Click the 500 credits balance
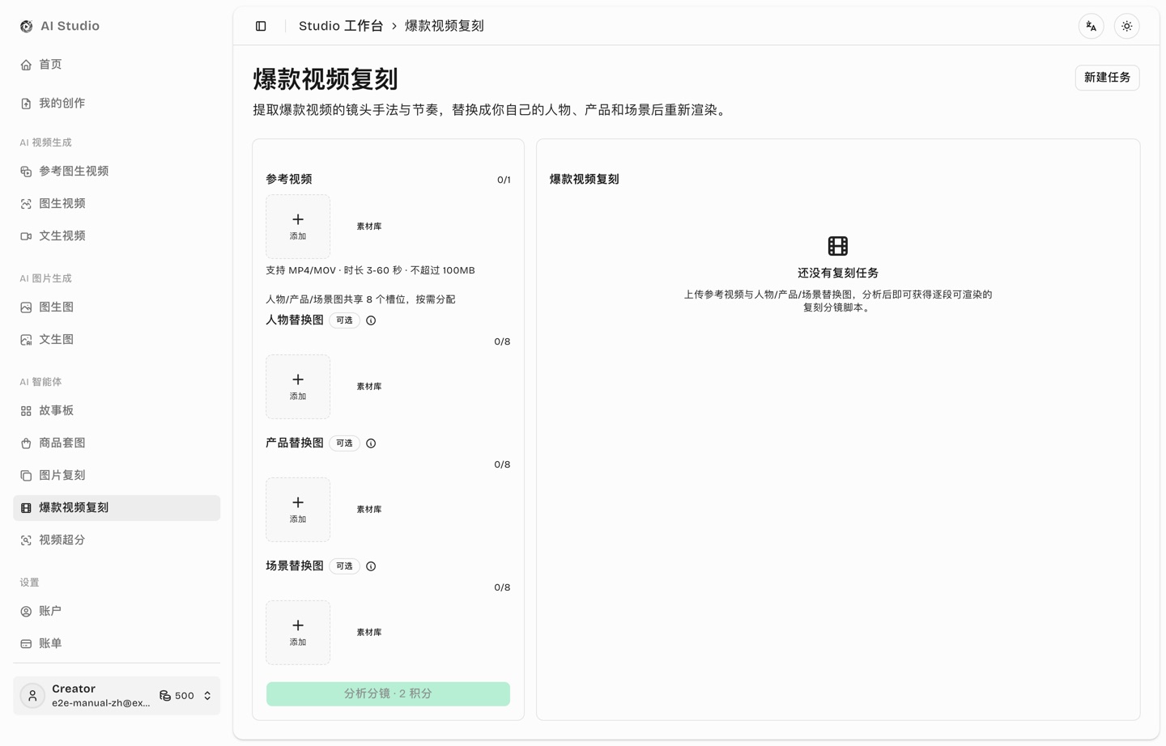Image resolution: width=1166 pixels, height=746 pixels. 185,696
